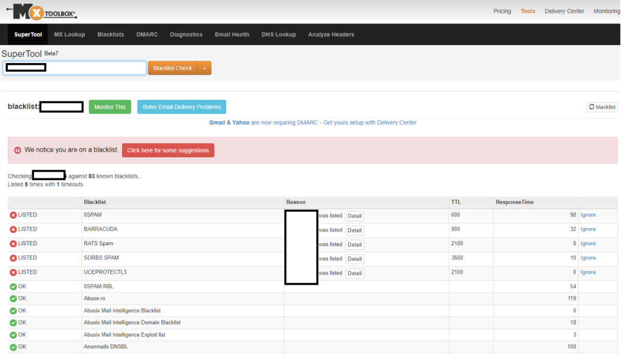Screen dimensions: 622x355
Task: Open Analyze Headers tab
Action: (x=331, y=35)
